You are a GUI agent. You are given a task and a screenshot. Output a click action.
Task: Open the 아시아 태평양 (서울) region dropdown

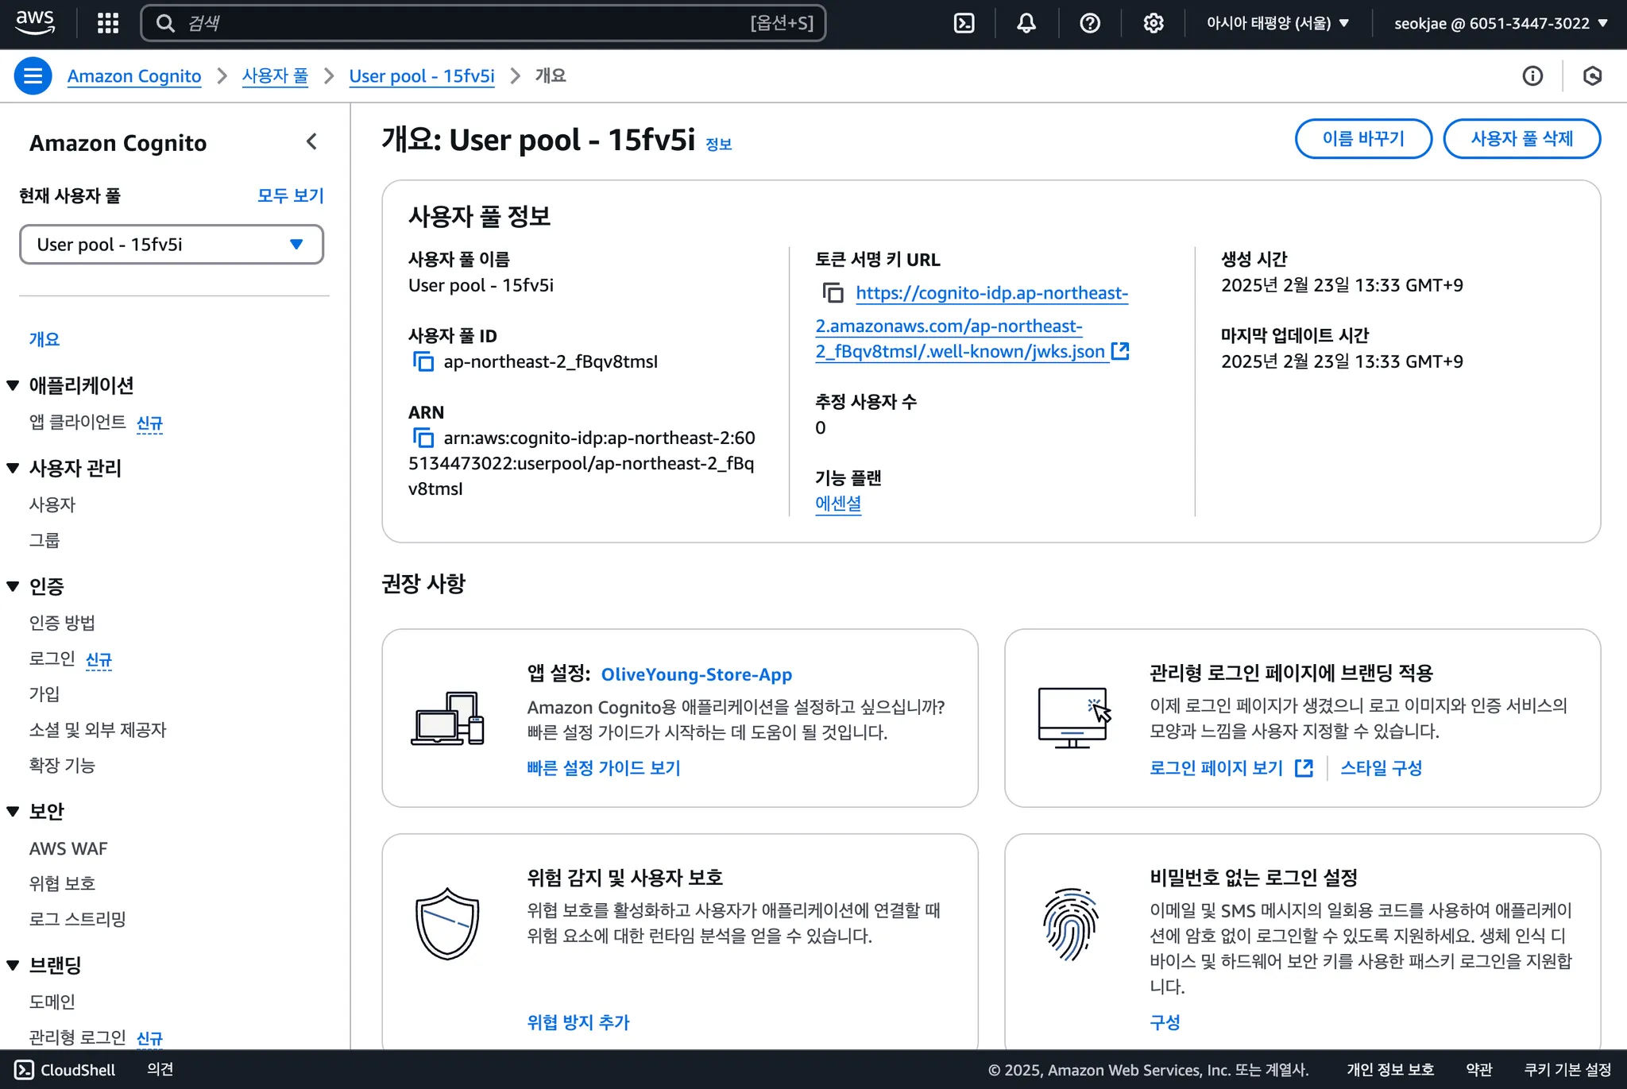point(1277,23)
